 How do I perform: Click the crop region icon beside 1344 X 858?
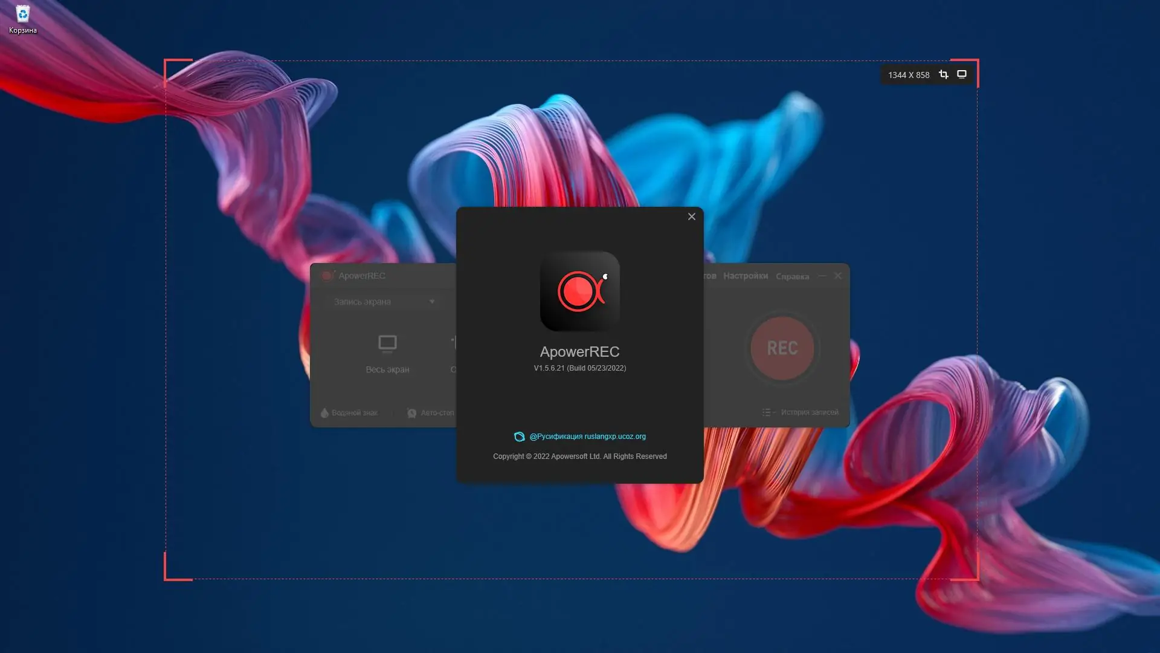pyautogui.click(x=943, y=74)
